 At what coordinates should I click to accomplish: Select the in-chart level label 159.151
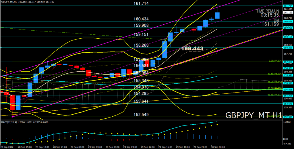coord(141,35)
